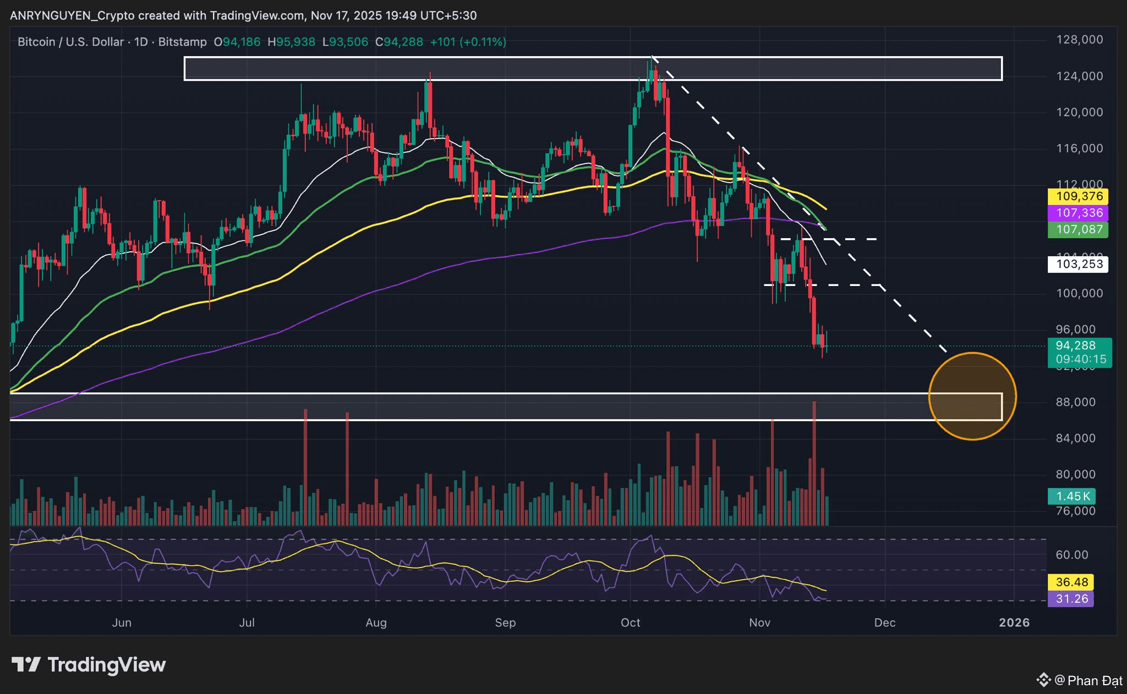Click the Binance diamond icon near Phan Đạt
Image resolution: width=1127 pixels, height=694 pixels.
pos(1043,680)
